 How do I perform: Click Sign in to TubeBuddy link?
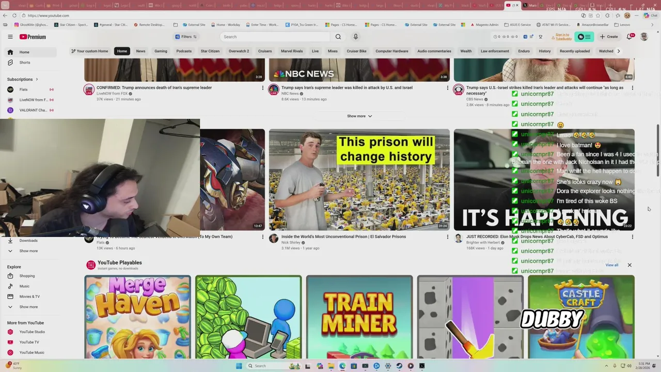562,37
